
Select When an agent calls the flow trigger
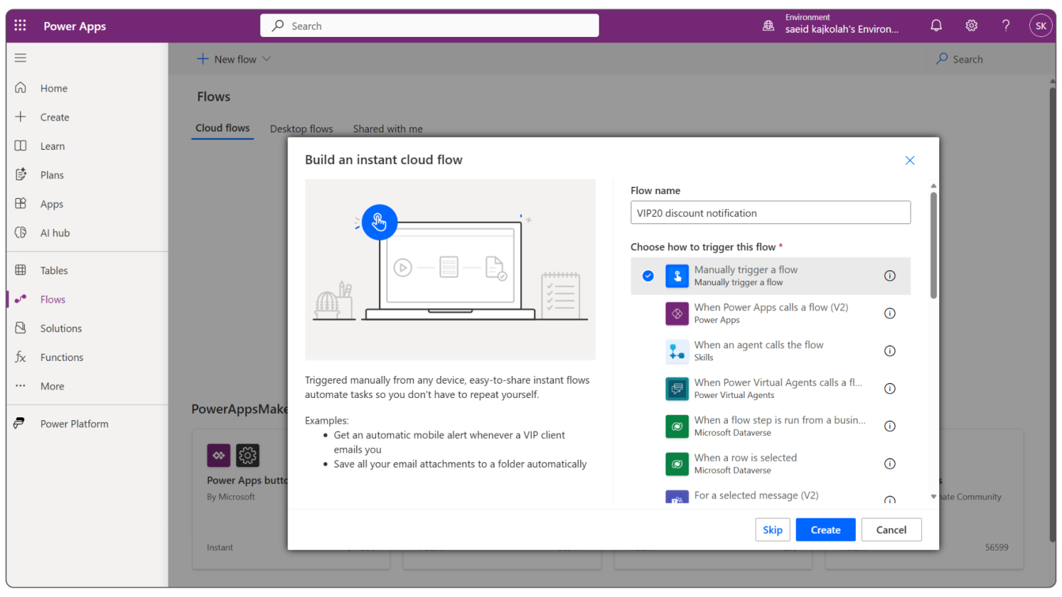(x=771, y=351)
